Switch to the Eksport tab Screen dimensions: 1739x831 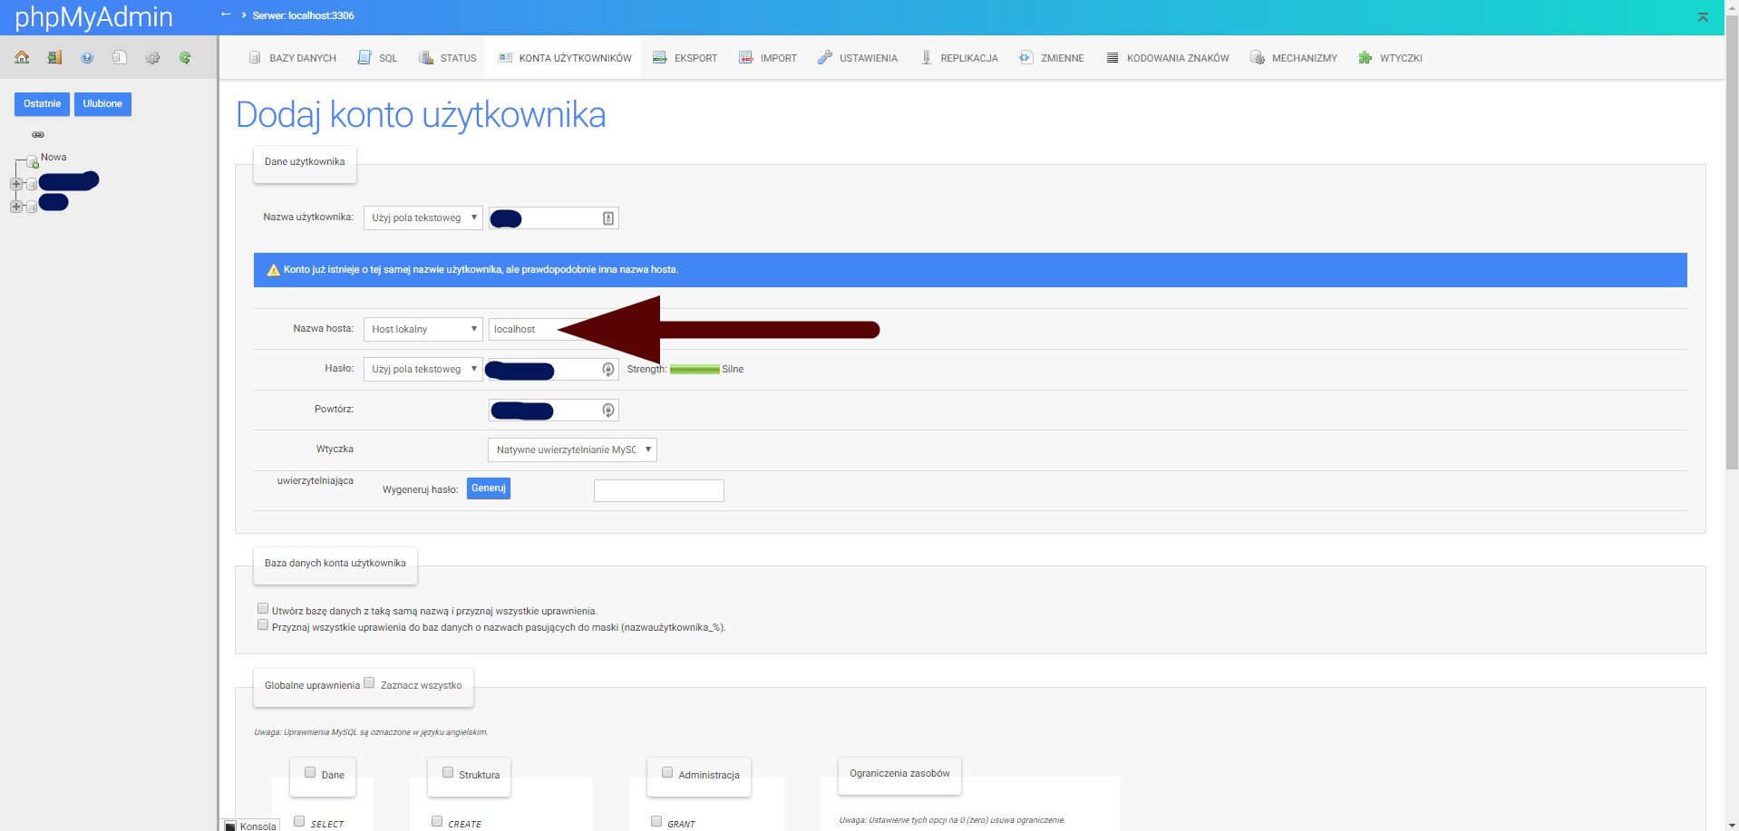(x=685, y=58)
